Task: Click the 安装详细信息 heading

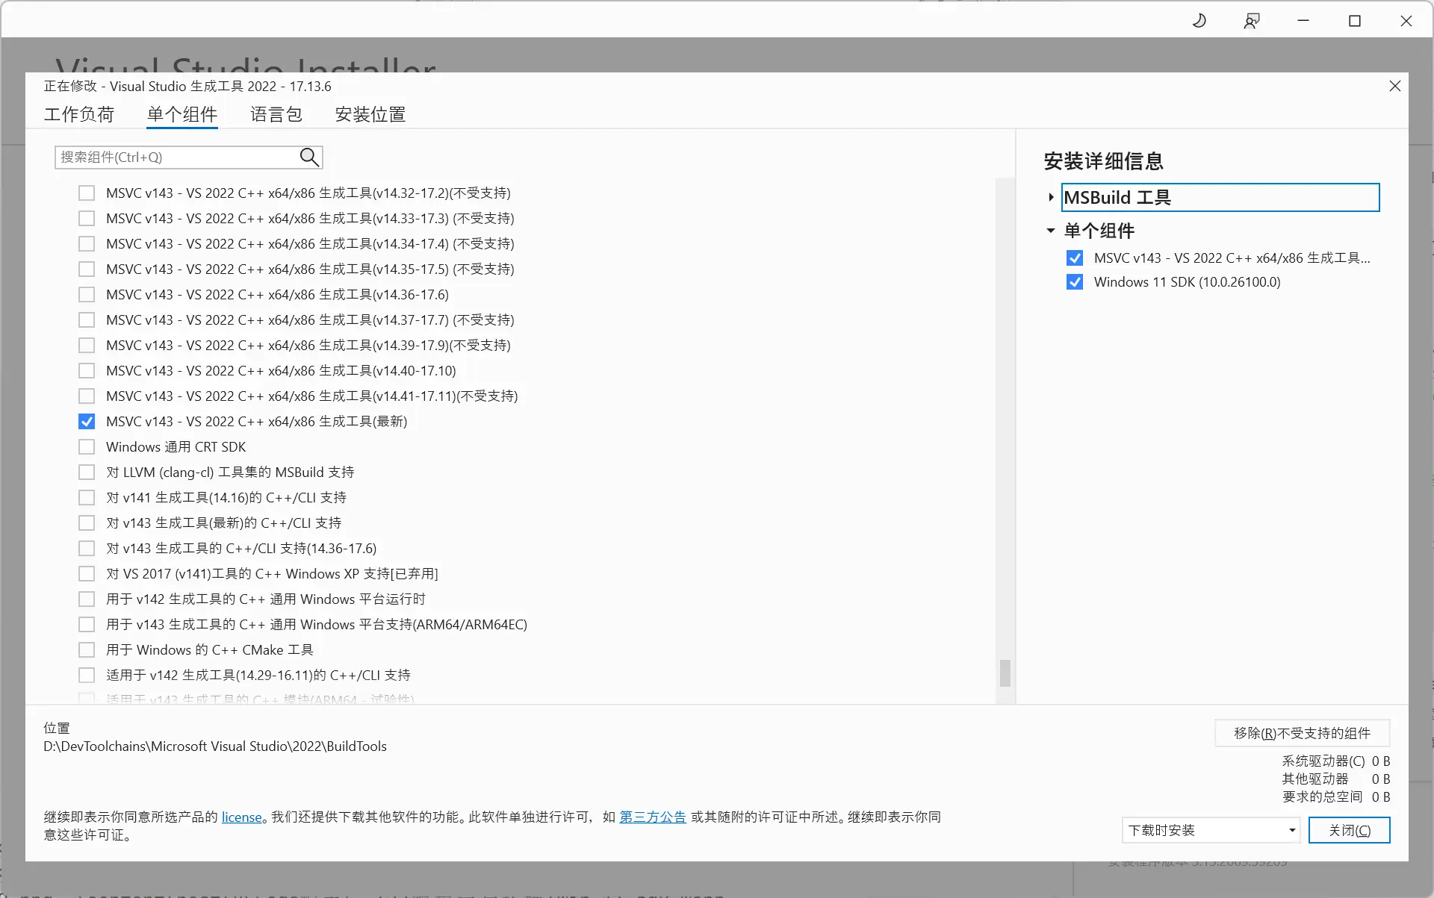Action: [1103, 161]
